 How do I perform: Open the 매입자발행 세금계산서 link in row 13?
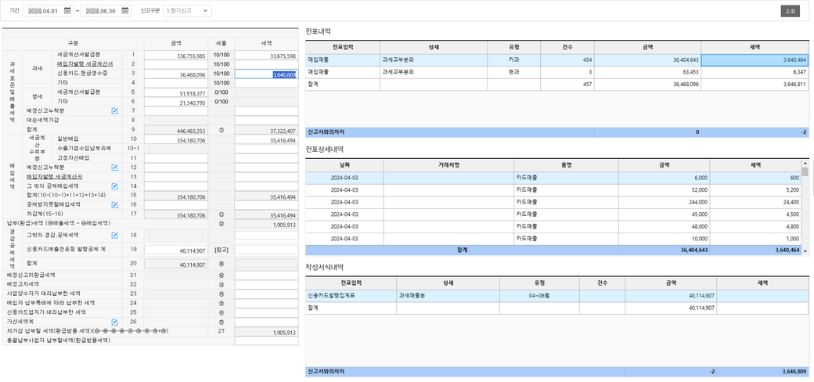[x=54, y=177]
